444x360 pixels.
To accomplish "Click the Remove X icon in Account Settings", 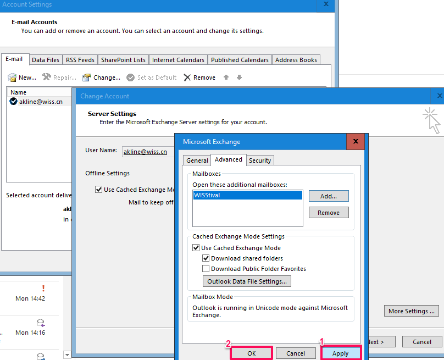I will pos(187,77).
